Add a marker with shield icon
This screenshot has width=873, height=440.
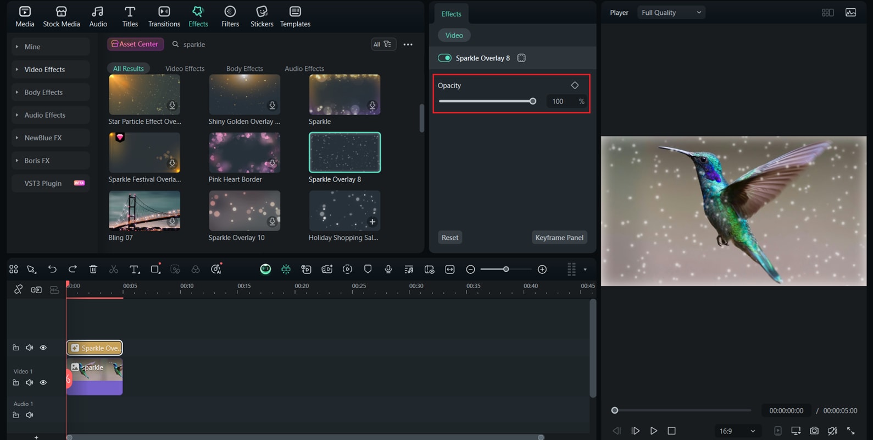click(x=368, y=269)
